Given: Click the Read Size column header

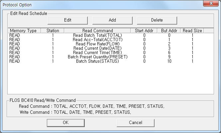Looking at the screenshot, I should 192,31.
